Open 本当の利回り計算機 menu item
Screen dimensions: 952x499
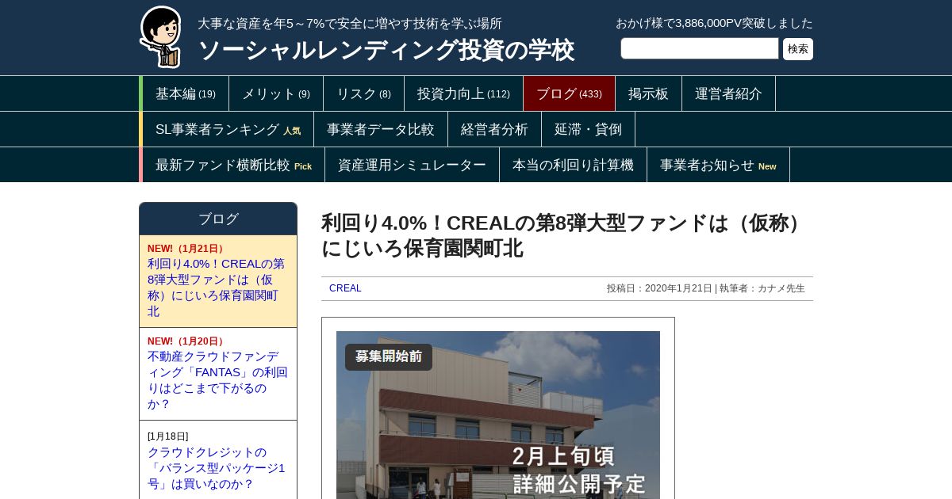574,165
